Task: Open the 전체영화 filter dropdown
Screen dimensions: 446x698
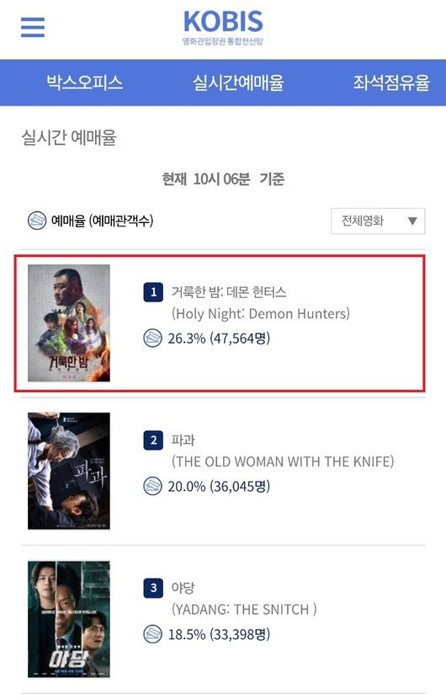Action: point(378,221)
